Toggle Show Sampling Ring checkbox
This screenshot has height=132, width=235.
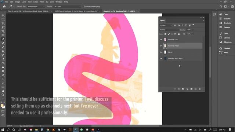(84, 7)
